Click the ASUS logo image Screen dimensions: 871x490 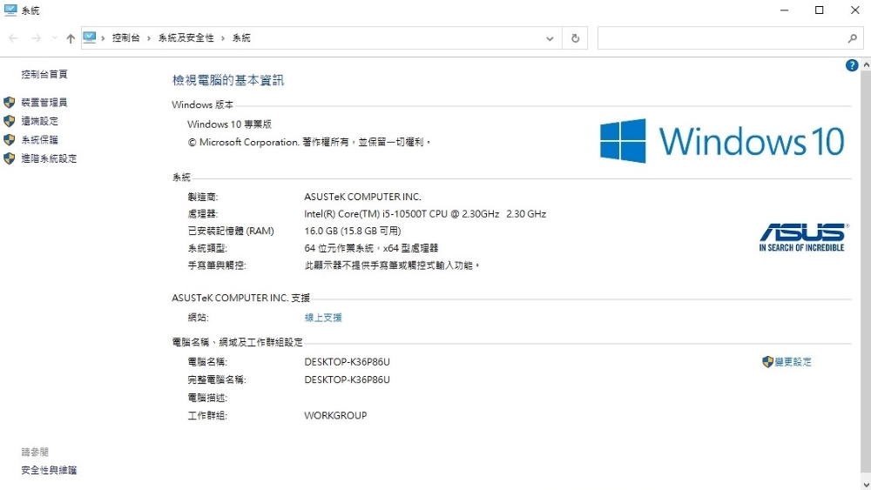[803, 238]
